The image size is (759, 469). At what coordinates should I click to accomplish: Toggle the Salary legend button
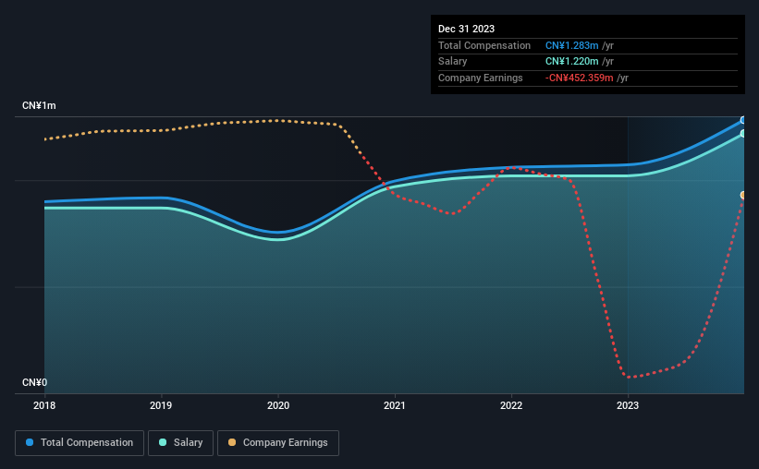click(x=180, y=443)
